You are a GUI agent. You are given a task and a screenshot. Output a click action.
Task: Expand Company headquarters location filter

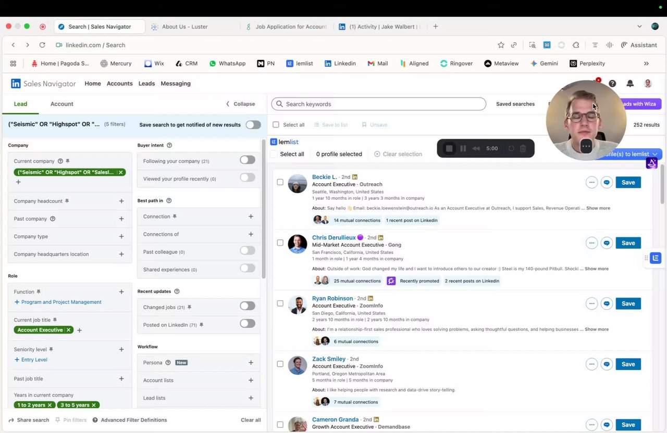click(121, 254)
